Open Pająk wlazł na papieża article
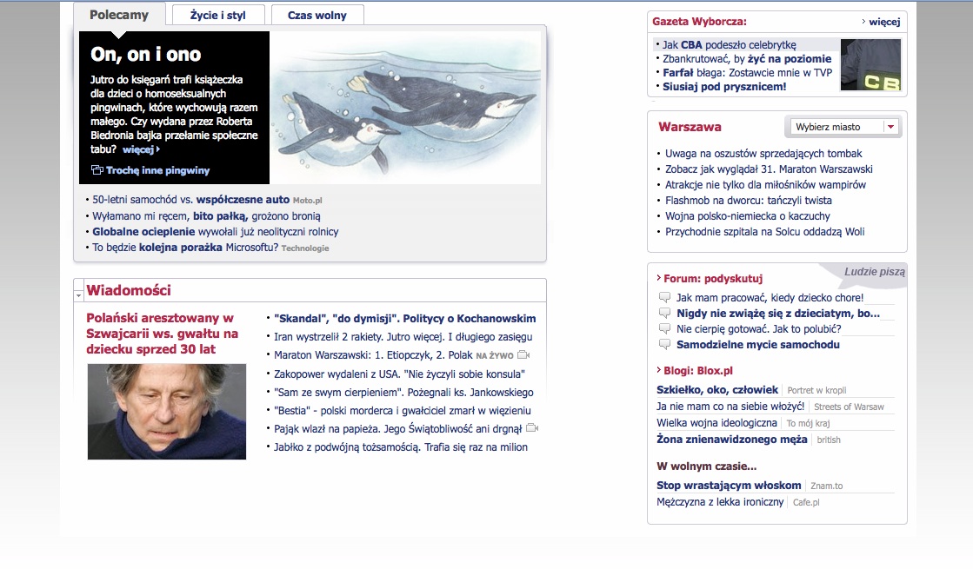 [x=398, y=429]
